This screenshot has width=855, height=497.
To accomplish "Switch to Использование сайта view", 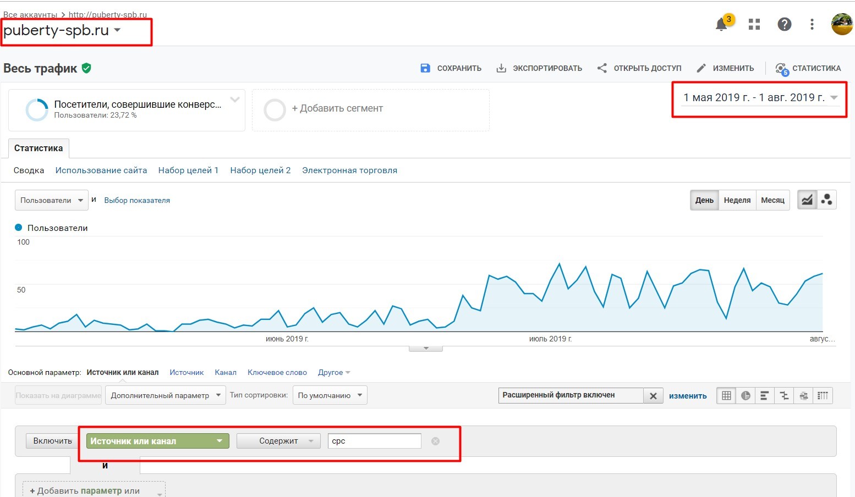I will click(x=101, y=170).
